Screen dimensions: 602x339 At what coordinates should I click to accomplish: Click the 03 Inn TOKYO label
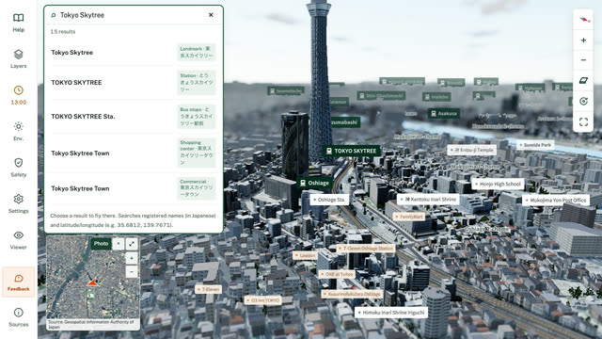[263, 300]
